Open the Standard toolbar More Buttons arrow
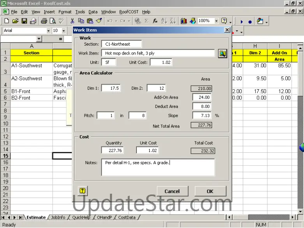 point(230,22)
